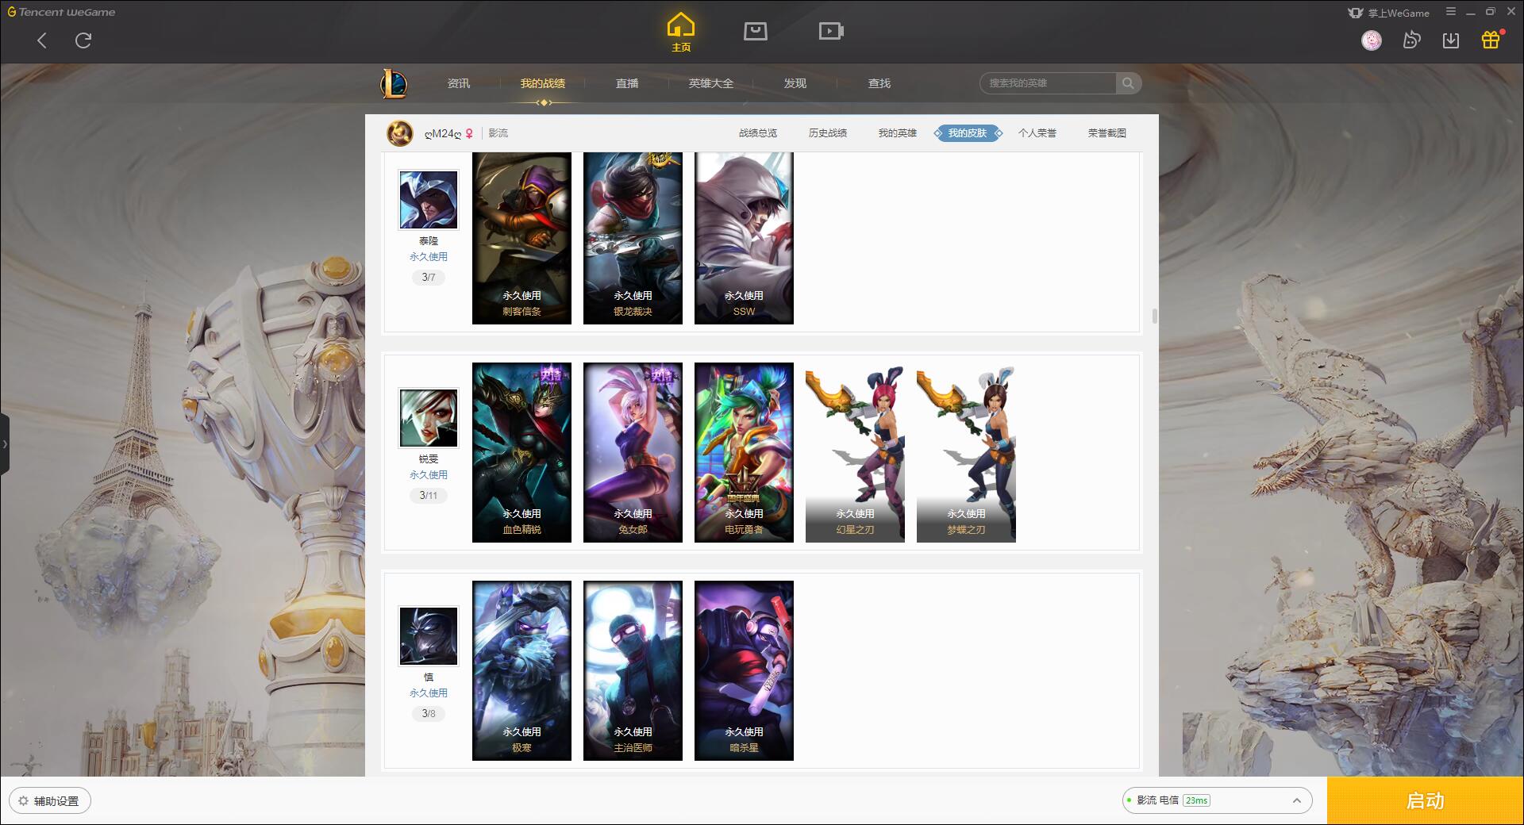Open the 历史战绩 sub-tab

point(828,133)
